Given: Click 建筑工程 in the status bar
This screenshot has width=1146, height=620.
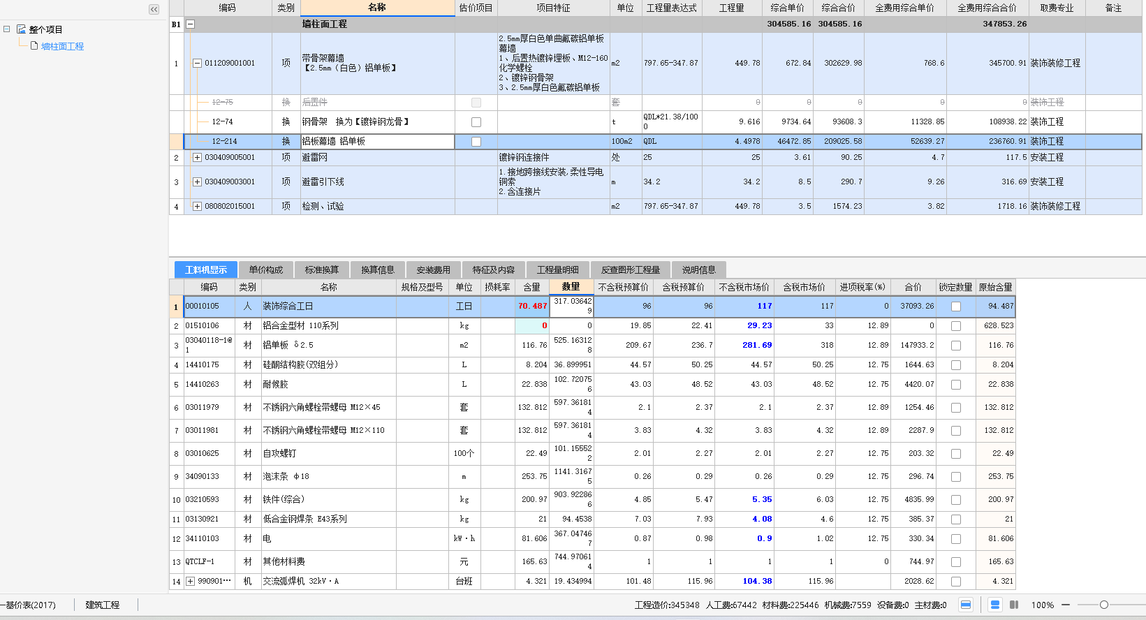Looking at the screenshot, I should click(103, 605).
